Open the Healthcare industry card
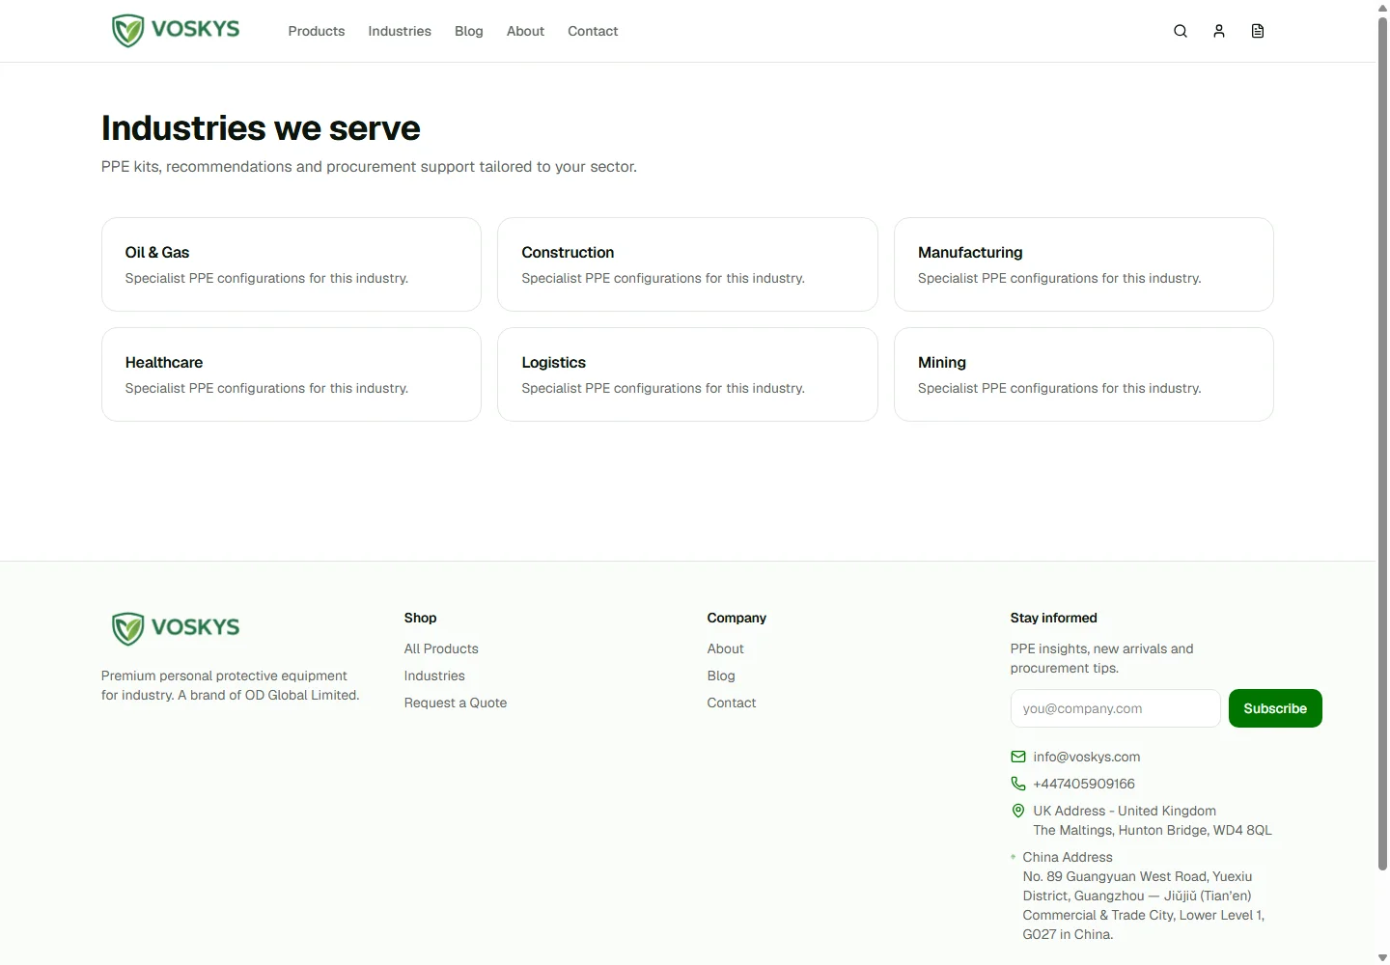The width and height of the screenshot is (1390, 965). (x=292, y=374)
